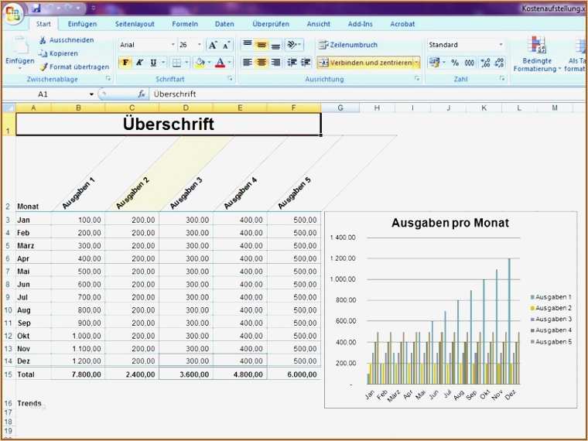Click the function fx icon
Viewport: 588px width, 441px height.
point(142,94)
